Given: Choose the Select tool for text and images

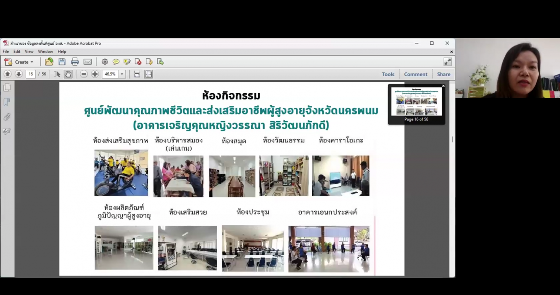Looking at the screenshot, I should tap(57, 74).
